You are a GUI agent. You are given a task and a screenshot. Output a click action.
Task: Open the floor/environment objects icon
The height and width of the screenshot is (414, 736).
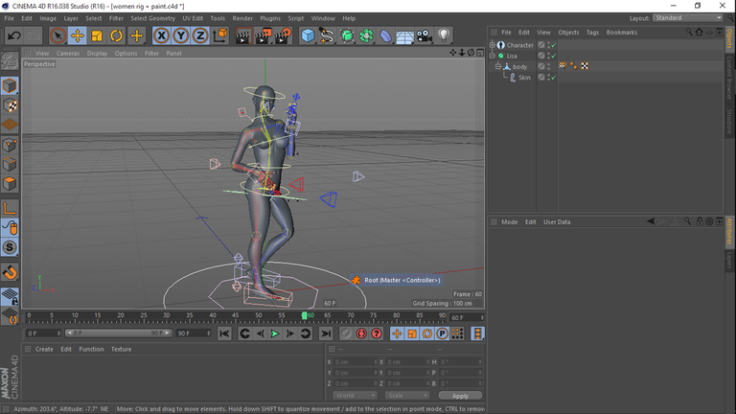404,35
